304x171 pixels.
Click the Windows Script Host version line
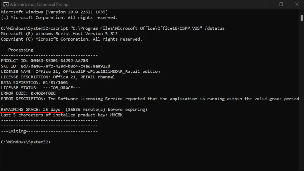point(59,33)
